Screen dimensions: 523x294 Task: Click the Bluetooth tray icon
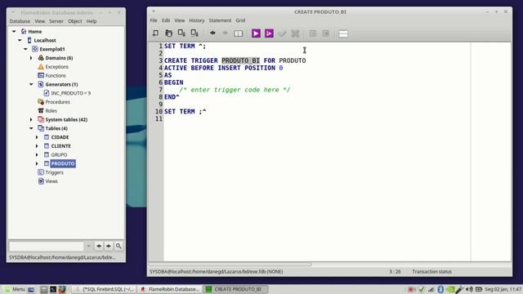pos(440,289)
